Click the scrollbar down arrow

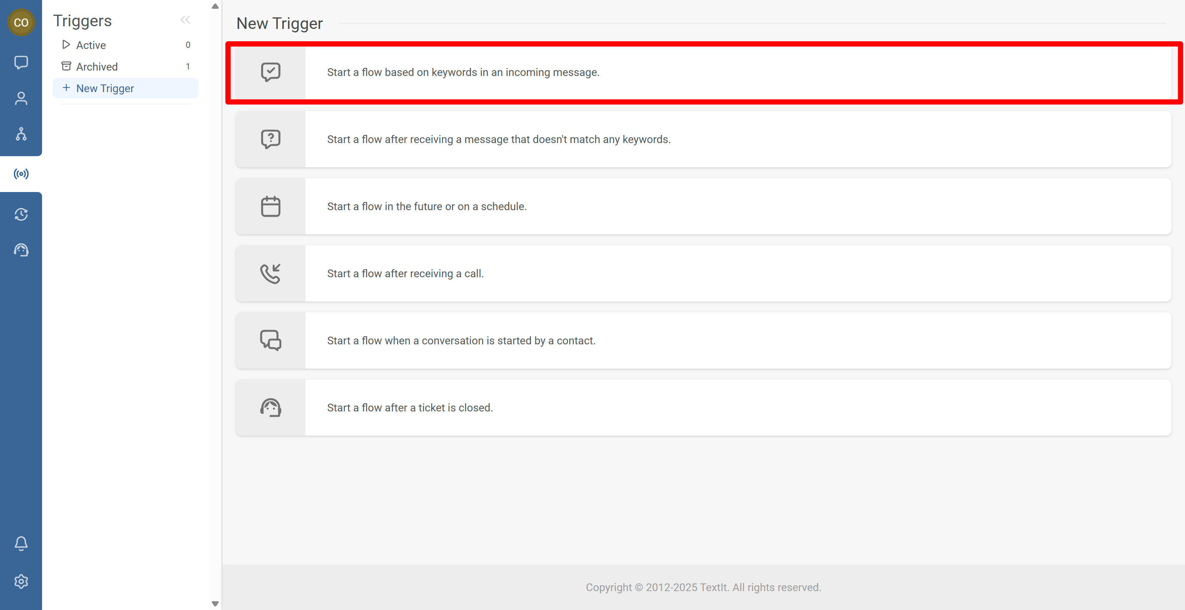(215, 603)
